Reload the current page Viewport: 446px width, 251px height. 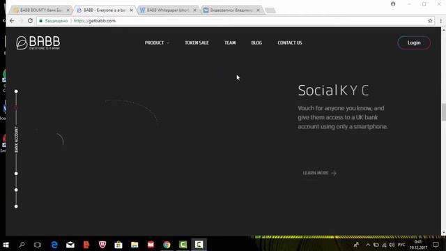(30, 21)
